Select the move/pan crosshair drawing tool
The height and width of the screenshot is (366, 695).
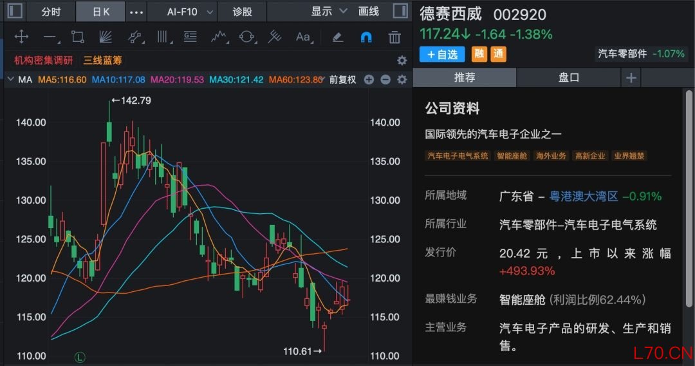tap(21, 37)
